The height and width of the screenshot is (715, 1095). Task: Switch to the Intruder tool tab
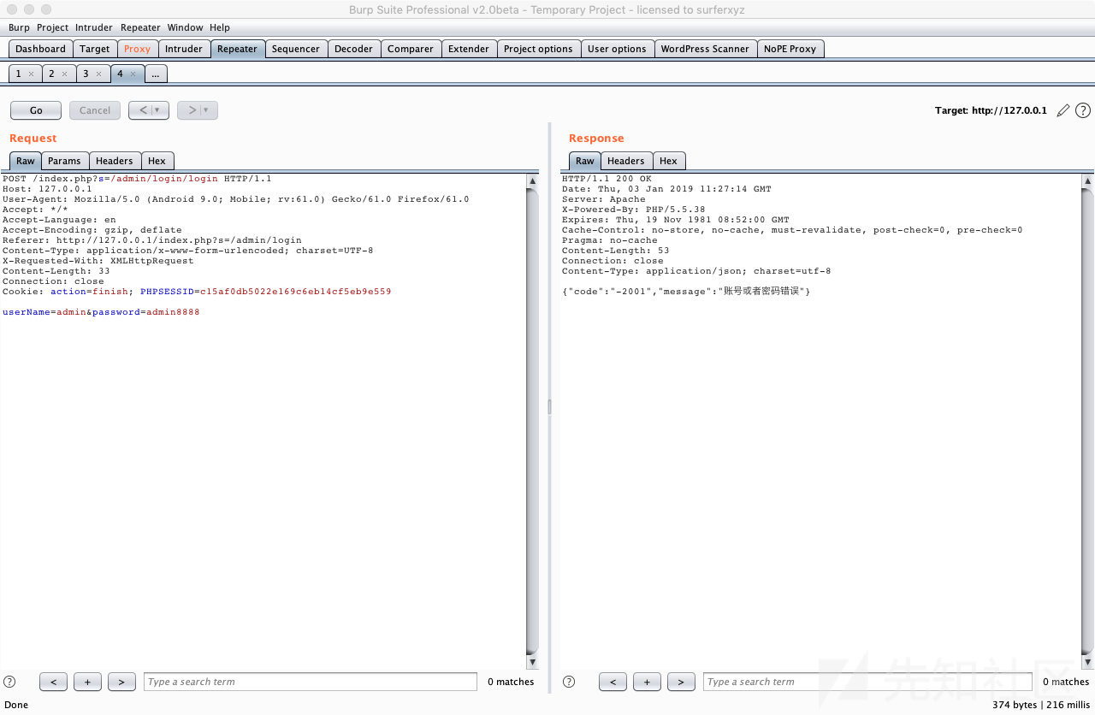184,49
